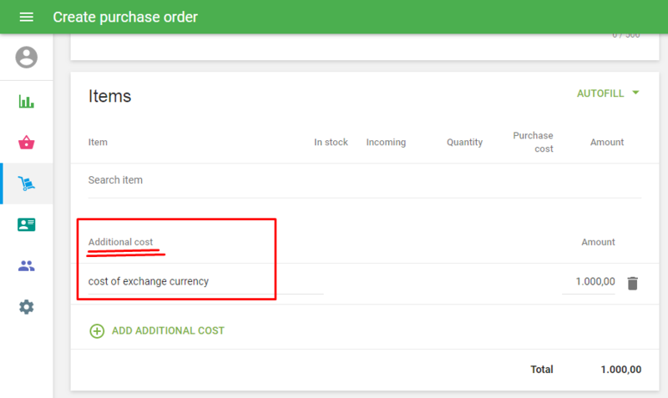Click the Purchase cost column header
The height and width of the screenshot is (398, 668).
click(533, 142)
